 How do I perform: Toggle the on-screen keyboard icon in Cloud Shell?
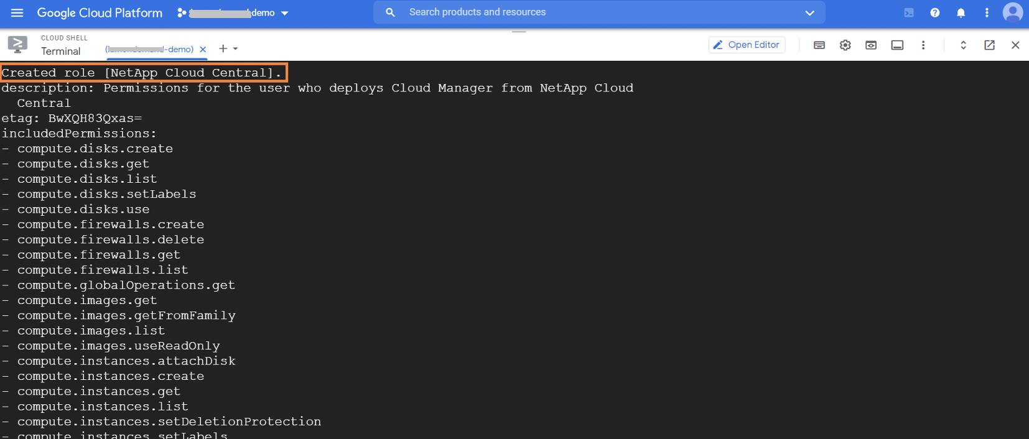click(819, 45)
